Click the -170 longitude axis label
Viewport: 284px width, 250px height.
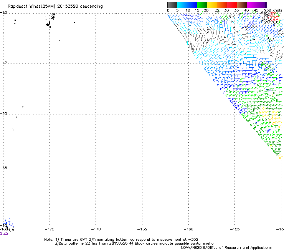(x=96, y=229)
